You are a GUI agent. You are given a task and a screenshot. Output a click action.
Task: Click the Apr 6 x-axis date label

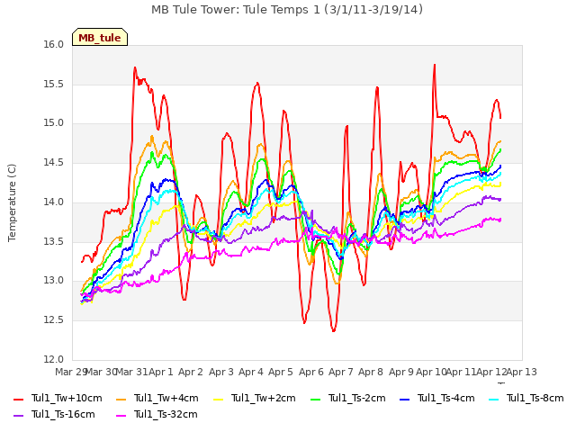pos(311,372)
